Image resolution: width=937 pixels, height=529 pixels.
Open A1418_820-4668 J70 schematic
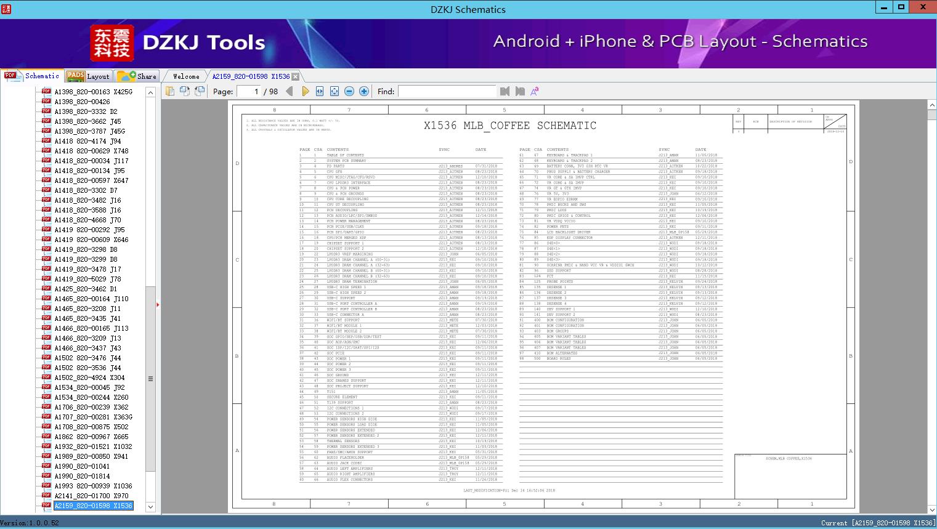pyautogui.click(x=87, y=220)
